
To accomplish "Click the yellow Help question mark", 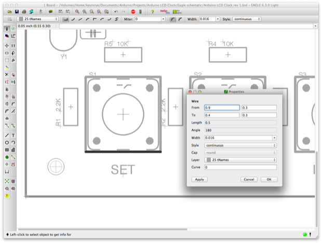I will [152, 12].
